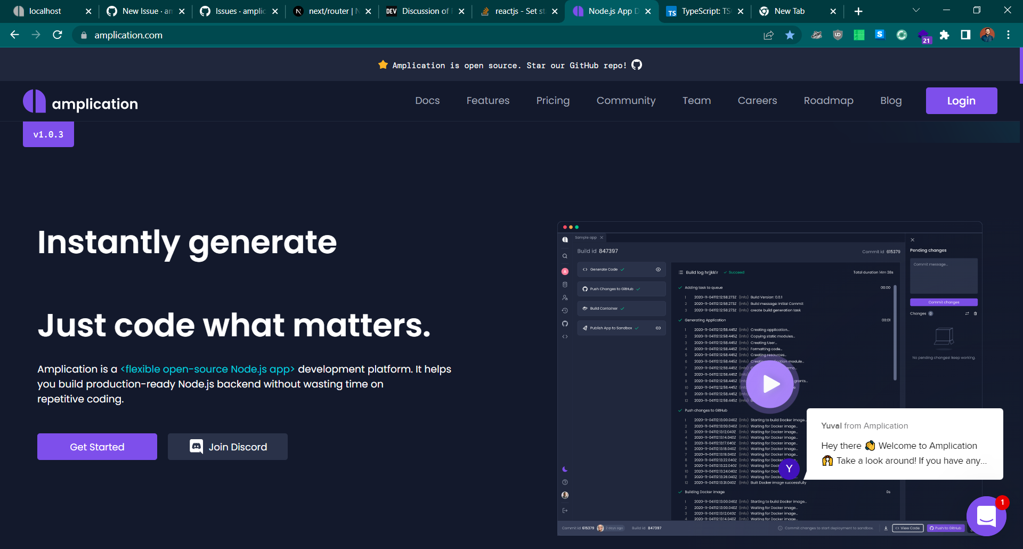1023x549 pixels.
Task: Click the Login button
Action: (x=961, y=101)
